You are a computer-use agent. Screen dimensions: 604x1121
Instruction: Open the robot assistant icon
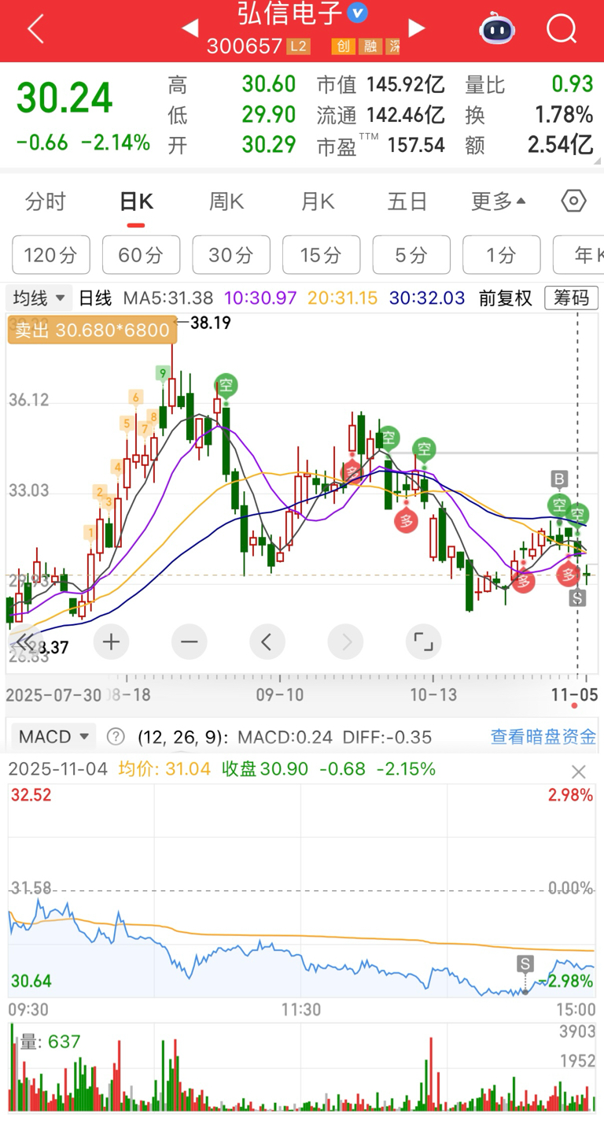[497, 29]
